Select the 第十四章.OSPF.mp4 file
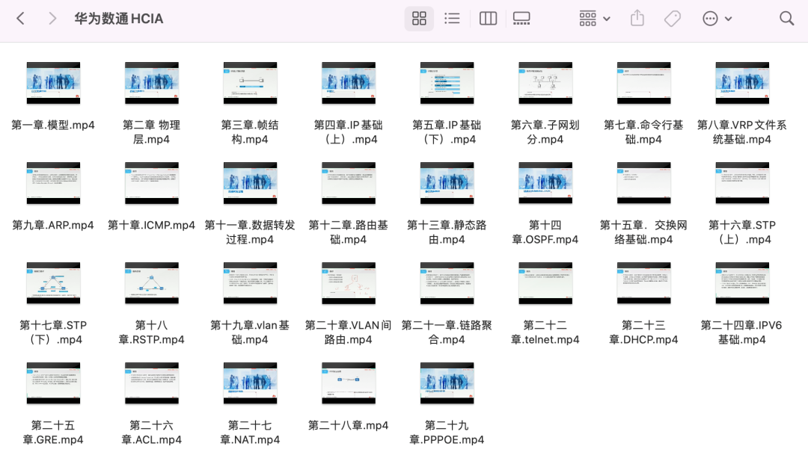Viewport: 808px width, 464px height. (x=545, y=183)
